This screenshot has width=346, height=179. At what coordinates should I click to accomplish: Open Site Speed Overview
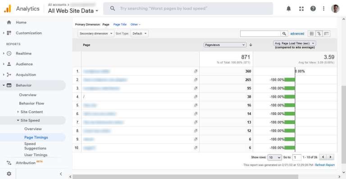(33, 129)
